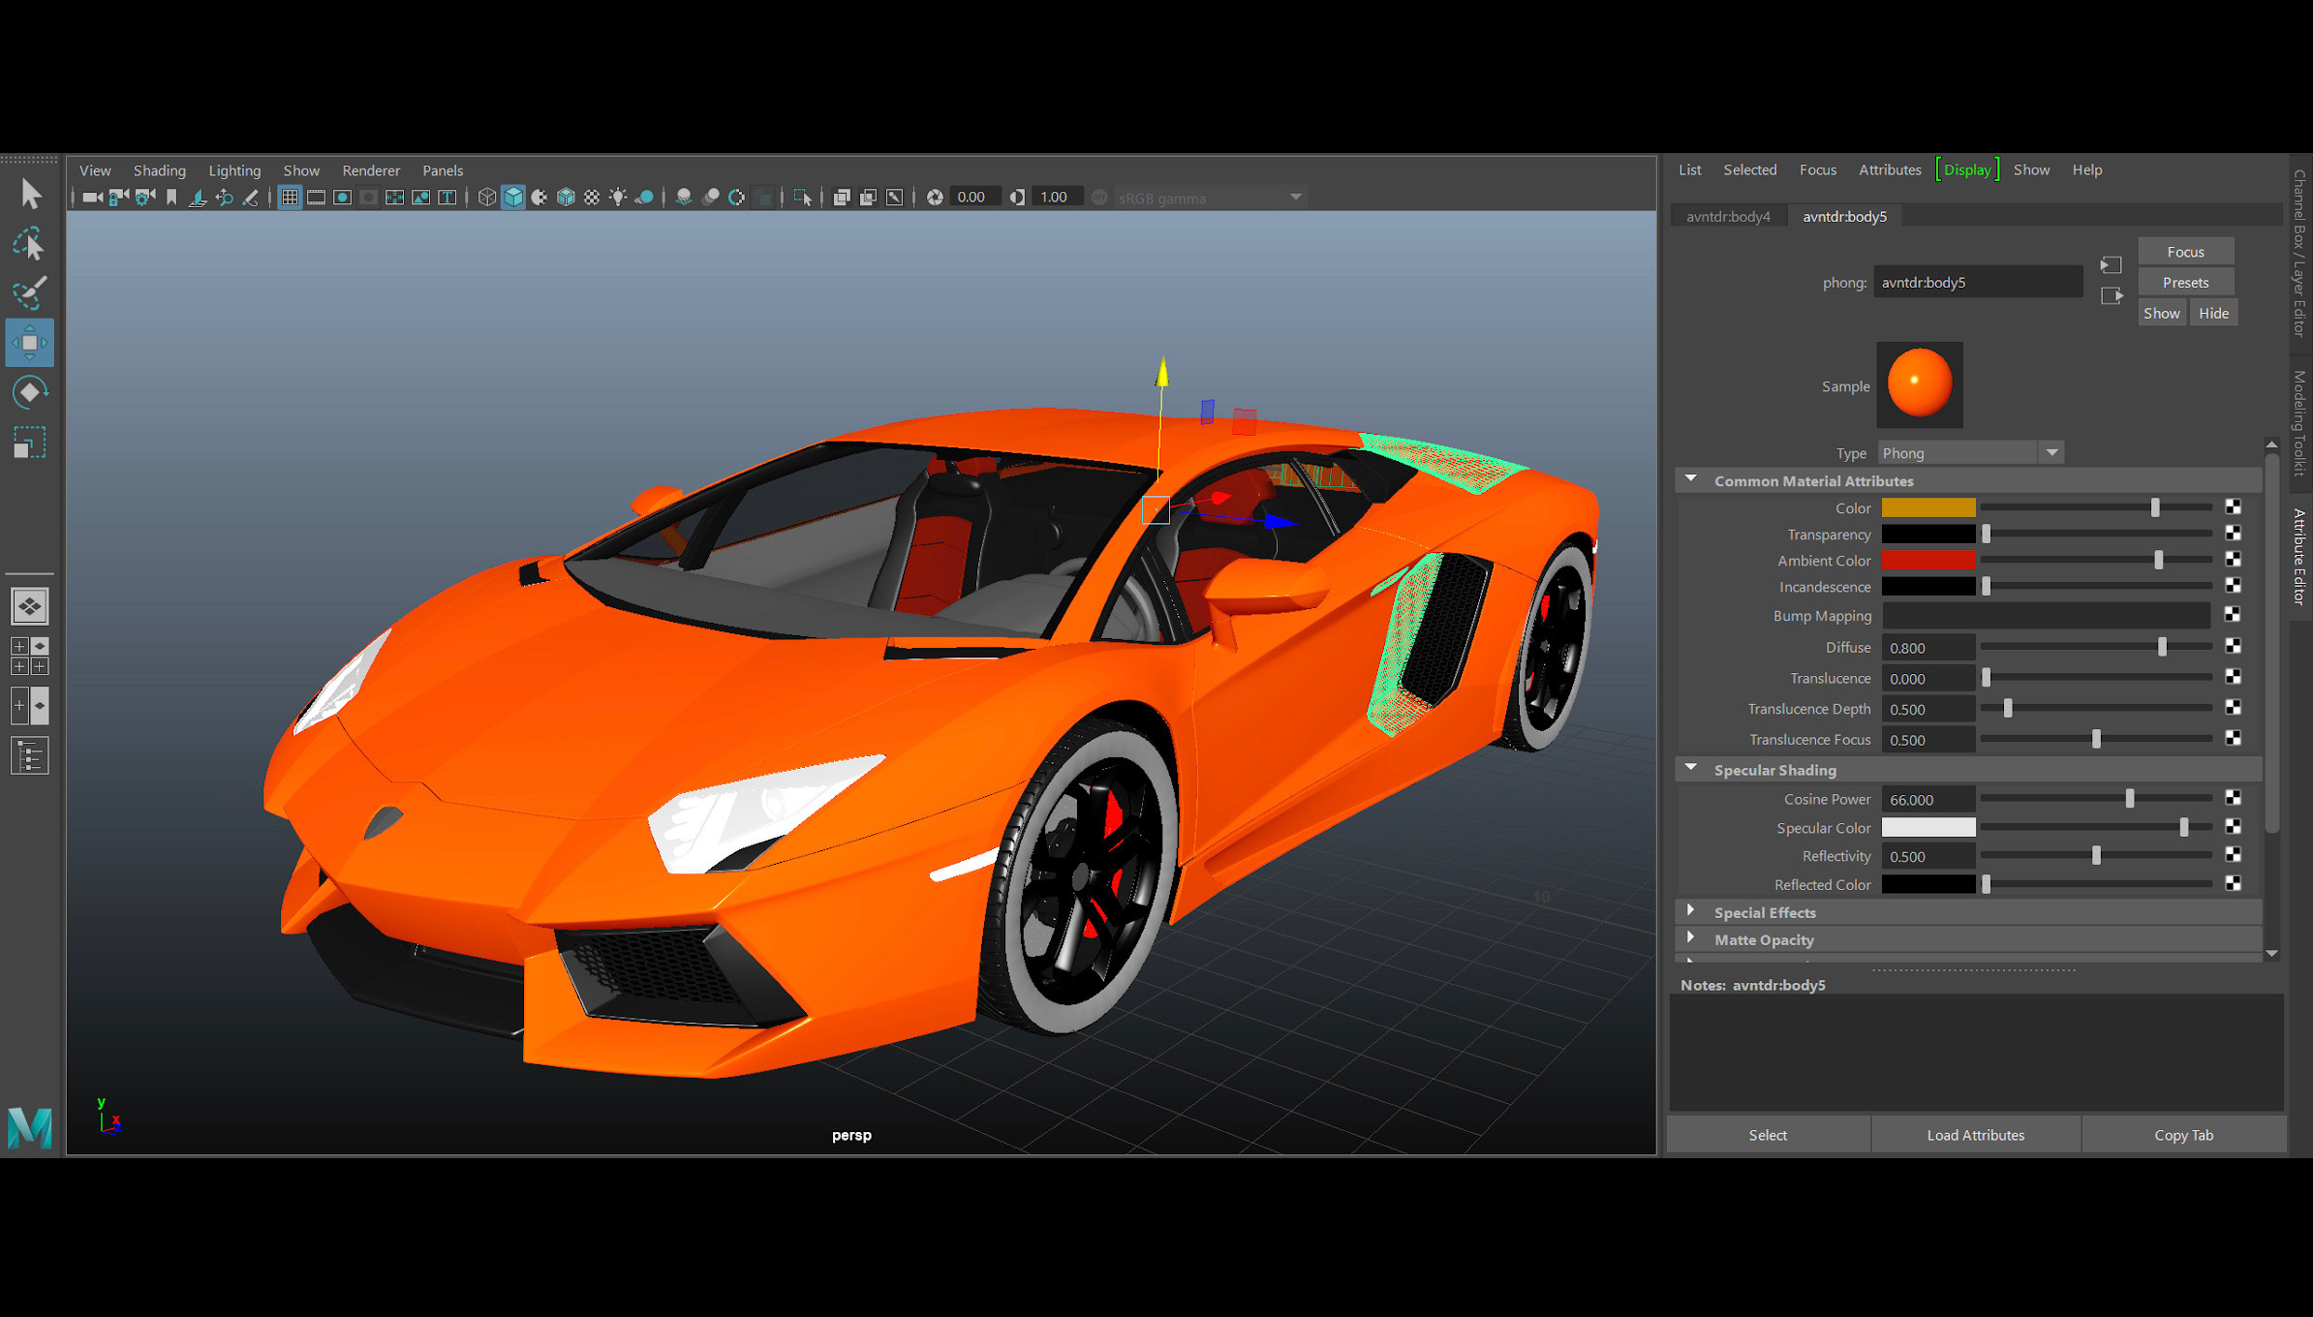The width and height of the screenshot is (2313, 1317).
Task: Toggle Gate Mask display
Action: pos(368,198)
